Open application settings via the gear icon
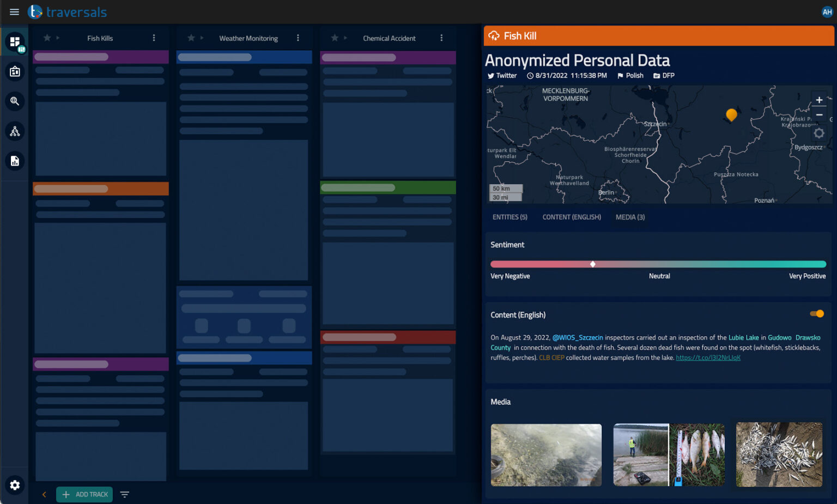The width and height of the screenshot is (837, 504). click(x=15, y=485)
